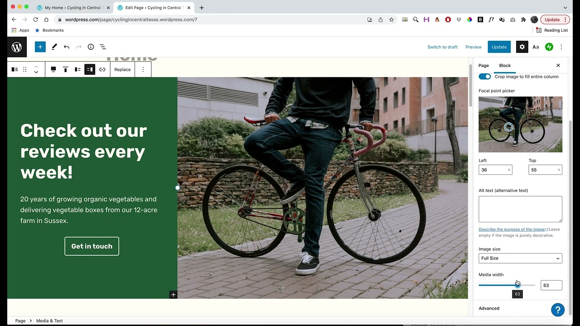Open Global Styles Aa panel
This screenshot has height=326, width=580.
[536, 47]
